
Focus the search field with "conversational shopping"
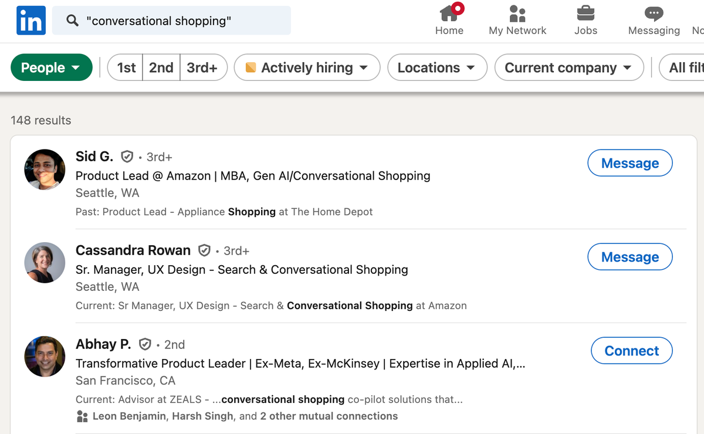pyautogui.click(x=171, y=21)
